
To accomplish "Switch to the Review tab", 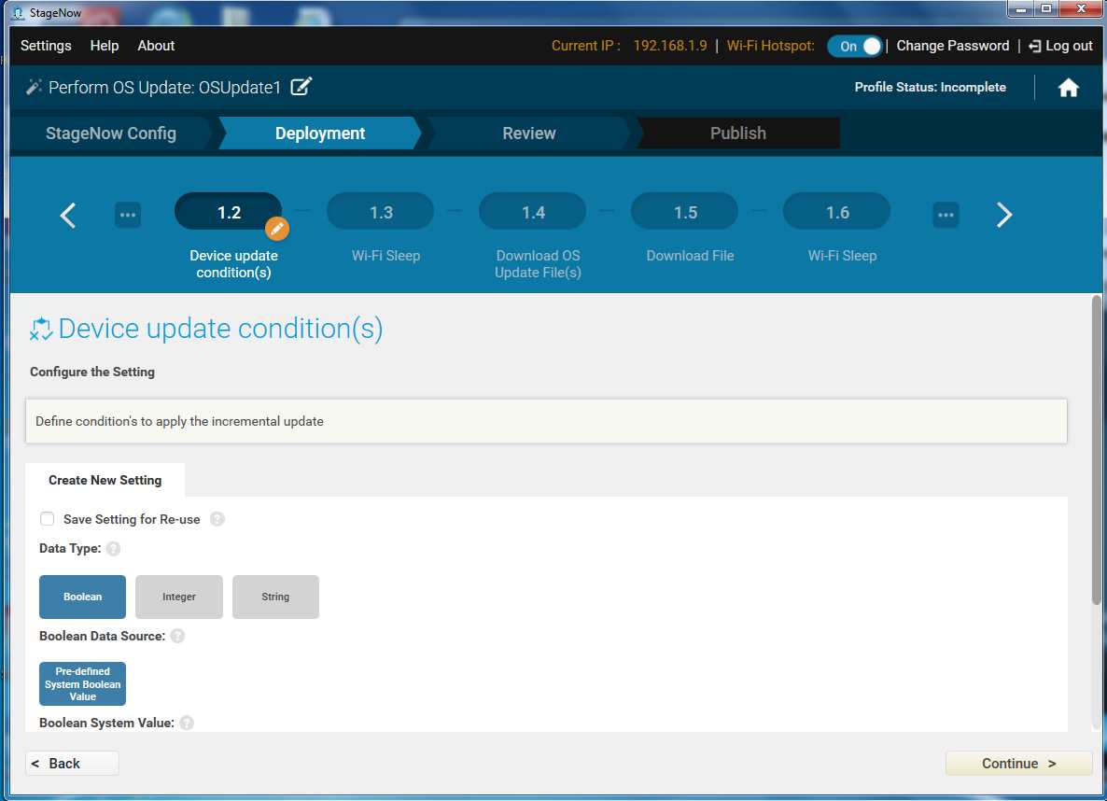I will coord(528,133).
